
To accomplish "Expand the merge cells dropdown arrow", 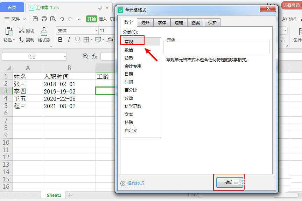I will [x=104, y=40].
